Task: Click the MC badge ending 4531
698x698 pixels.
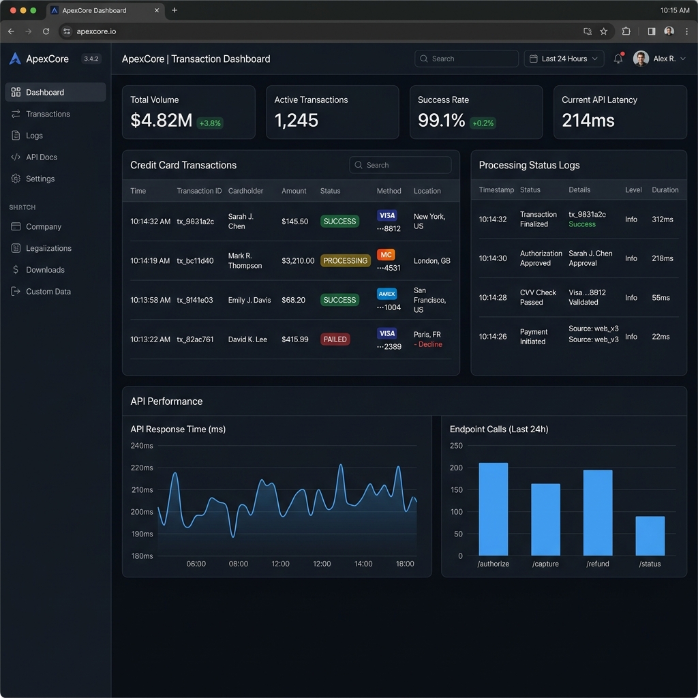Action: coord(386,255)
